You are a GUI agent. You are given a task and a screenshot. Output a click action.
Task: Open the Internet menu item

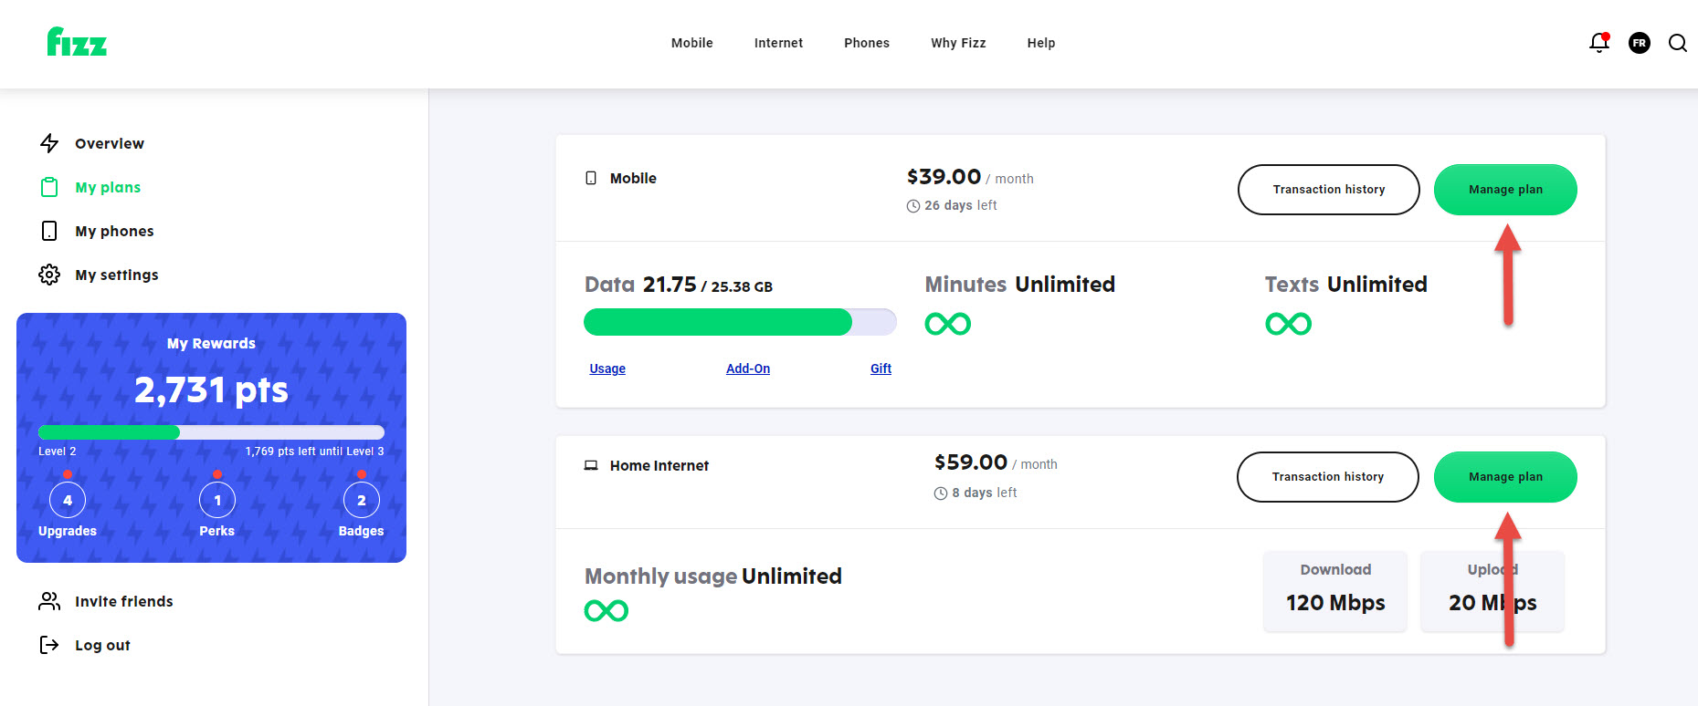[779, 43]
